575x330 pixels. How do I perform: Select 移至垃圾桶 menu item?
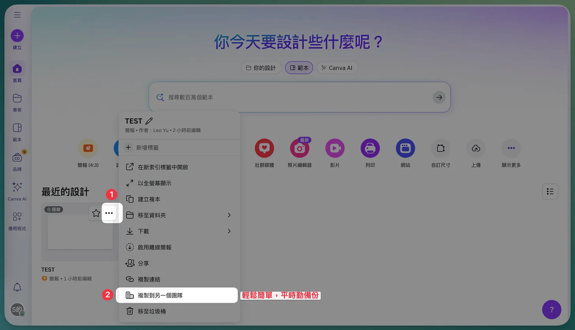click(x=179, y=311)
